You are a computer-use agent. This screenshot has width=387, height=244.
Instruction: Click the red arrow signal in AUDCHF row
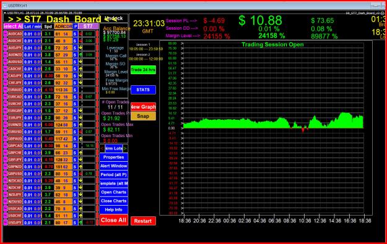(80, 41)
